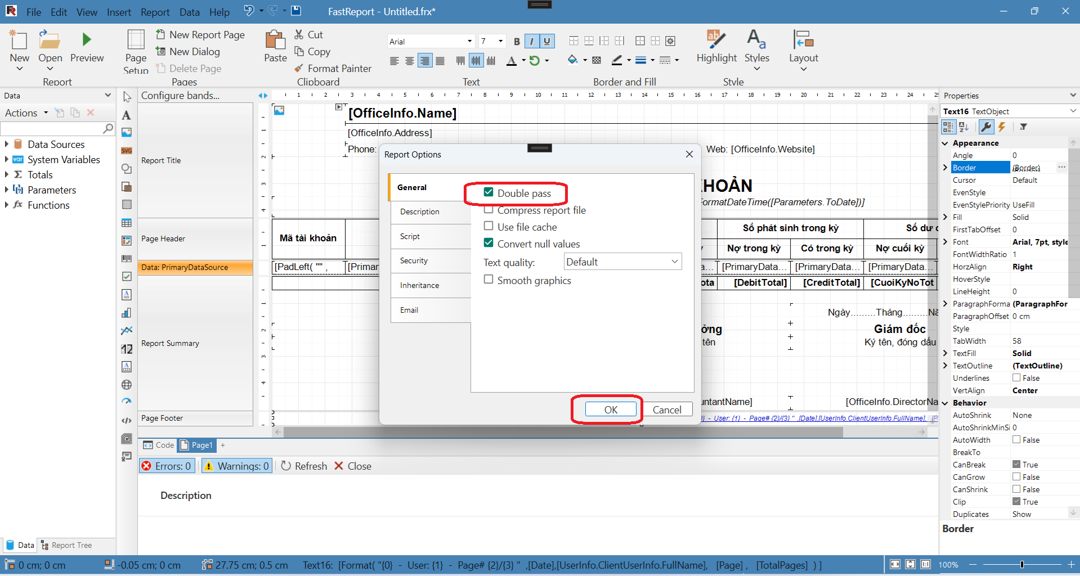The width and height of the screenshot is (1080, 576).
Task: Click the Paste clipboard icon
Action: (x=275, y=40)
